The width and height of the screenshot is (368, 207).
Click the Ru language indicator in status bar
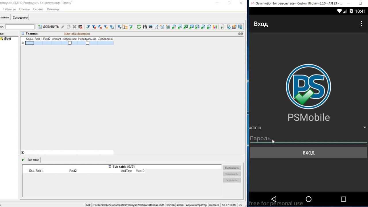(x=240, y=205)
